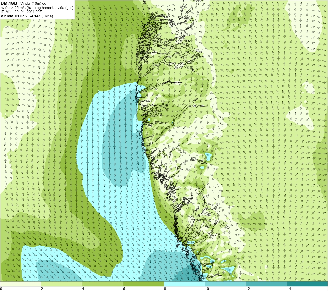328x291 pixels.
Task: Click the darkest teal swatch above 14 m/s
Action: [x=308, y=284]
